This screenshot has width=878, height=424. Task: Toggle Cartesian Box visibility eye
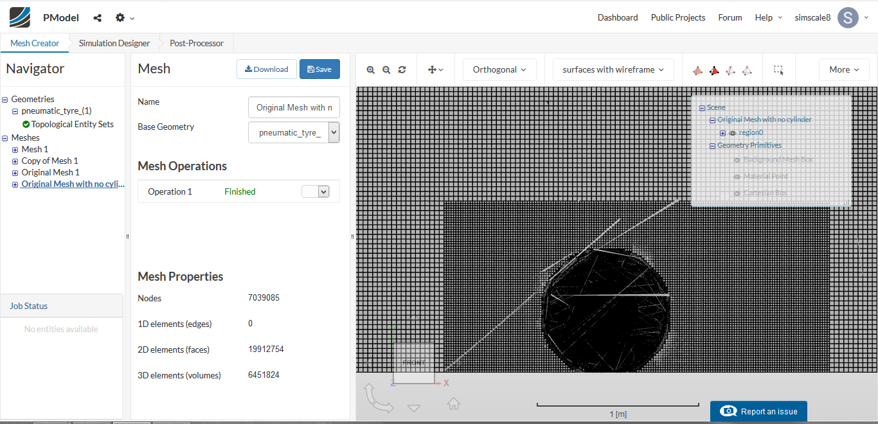tap(737, 193)
